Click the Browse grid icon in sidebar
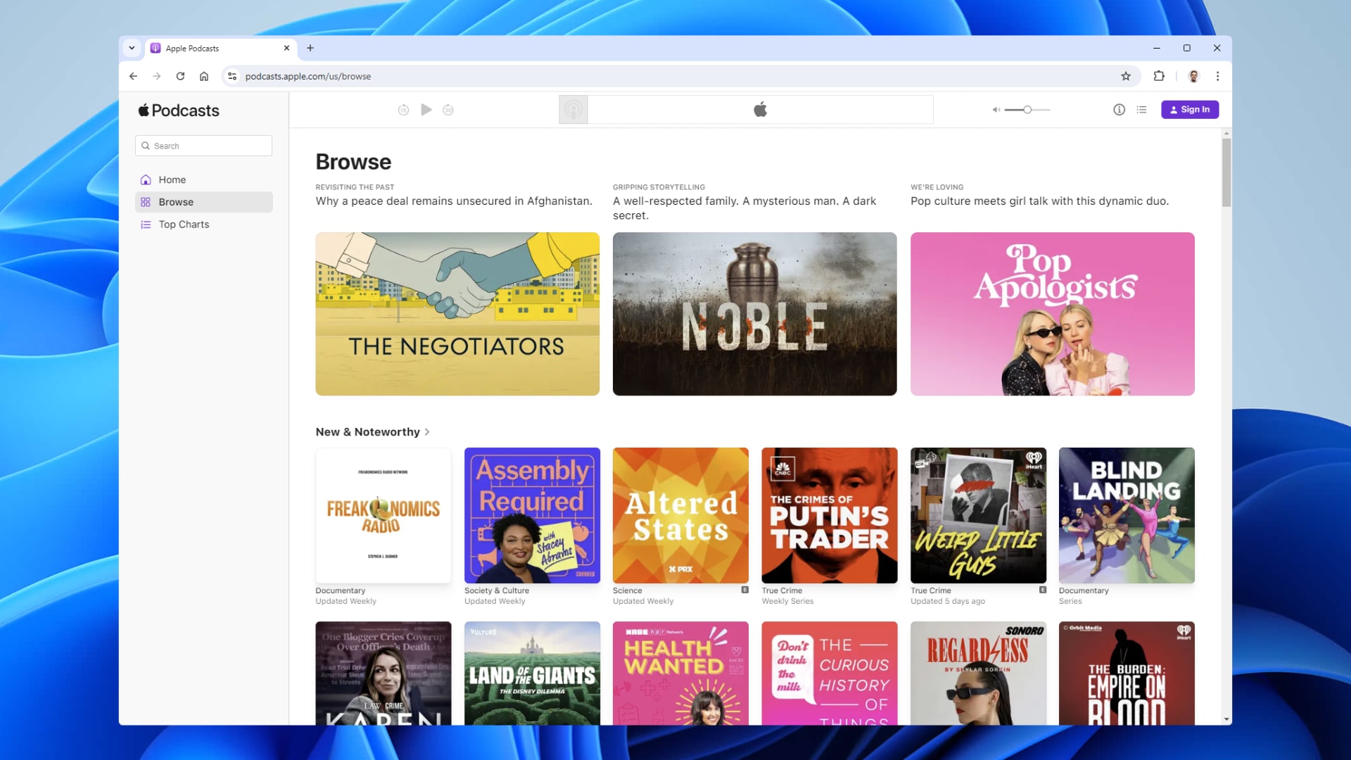This screenshot has height=760, width=1351. coord(146,202)
